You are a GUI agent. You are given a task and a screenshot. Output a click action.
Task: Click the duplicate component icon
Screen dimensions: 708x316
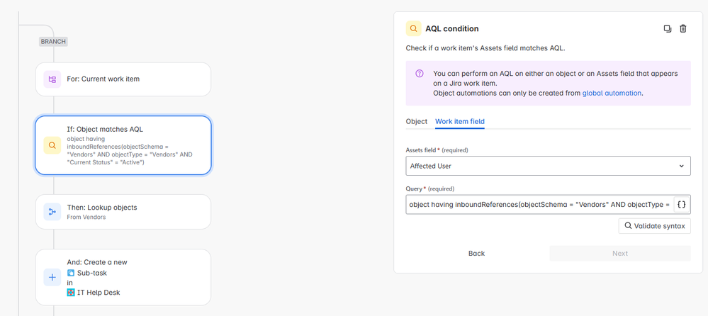click(x=667, y=28)
